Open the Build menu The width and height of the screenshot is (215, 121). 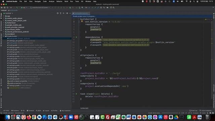click(x=67, y=1)
